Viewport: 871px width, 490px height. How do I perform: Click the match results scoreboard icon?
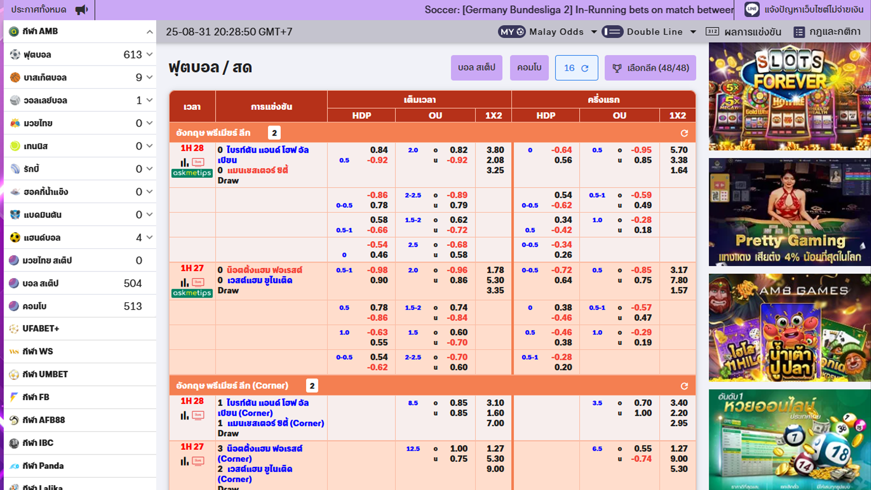tap(712, 32)
